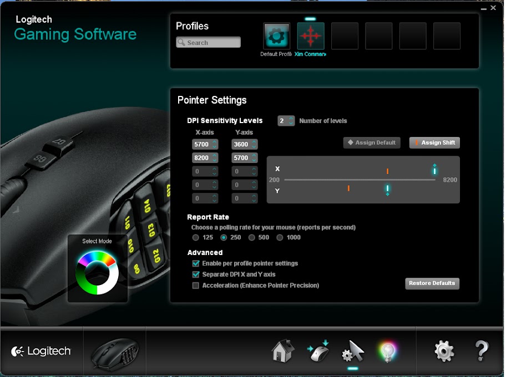Click the teal marker on the X slider

click(x=434, y=171)
